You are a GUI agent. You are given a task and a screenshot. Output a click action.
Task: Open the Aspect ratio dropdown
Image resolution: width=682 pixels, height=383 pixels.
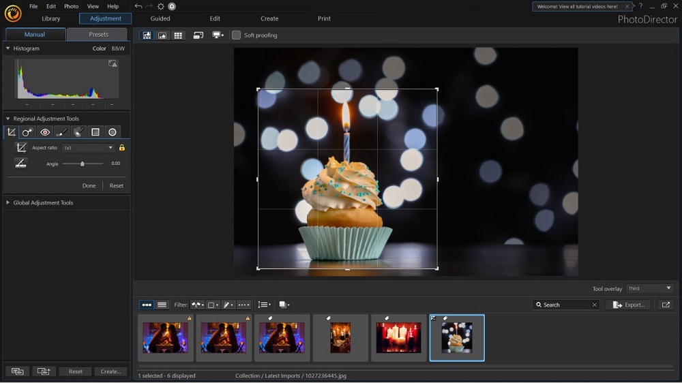88,148
